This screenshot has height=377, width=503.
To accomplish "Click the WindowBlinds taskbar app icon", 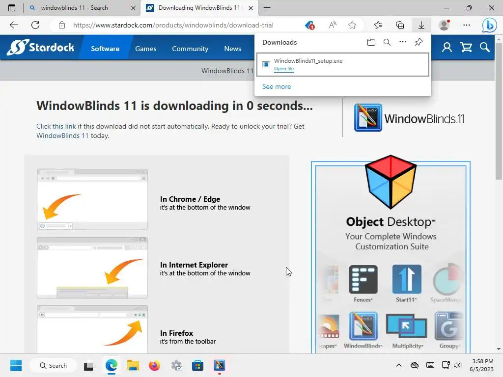I will [220, 365].
